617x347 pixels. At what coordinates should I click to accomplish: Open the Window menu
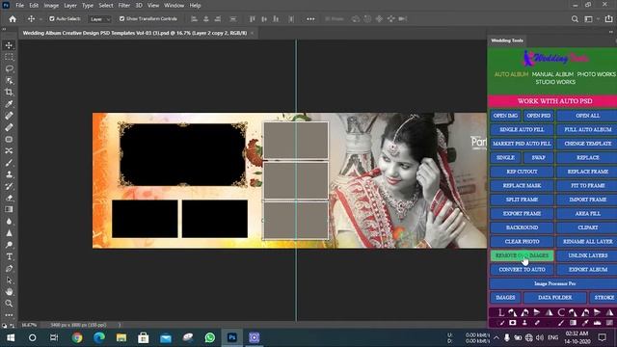(x=174, y=5)
